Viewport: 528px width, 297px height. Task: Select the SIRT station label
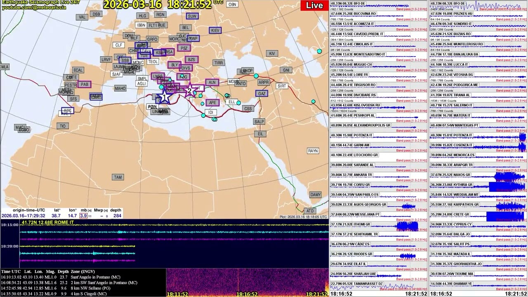(x=282, y=86)
